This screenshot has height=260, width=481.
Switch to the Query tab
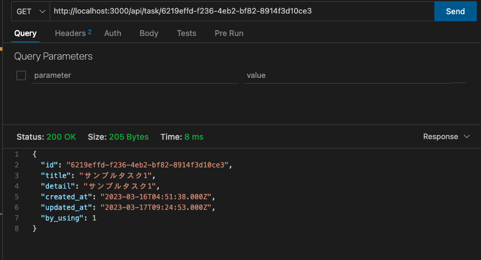25,33
